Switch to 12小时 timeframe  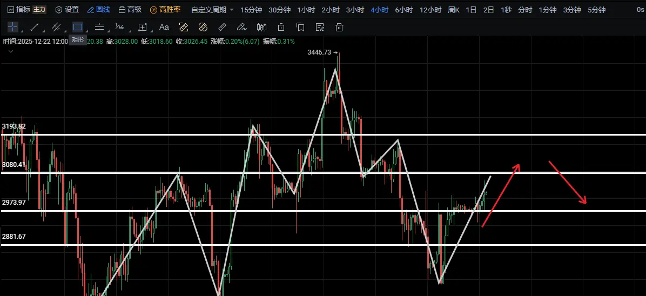[x=430, y=10]
